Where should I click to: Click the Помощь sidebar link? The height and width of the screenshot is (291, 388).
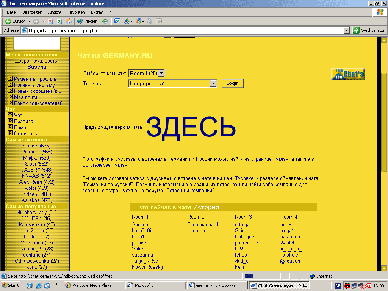click(23, 127)
